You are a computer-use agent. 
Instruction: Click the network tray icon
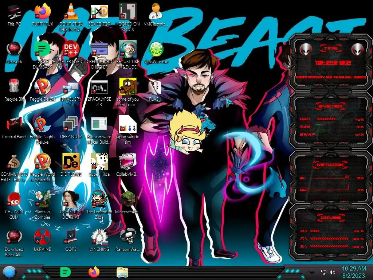click(324, 272)
